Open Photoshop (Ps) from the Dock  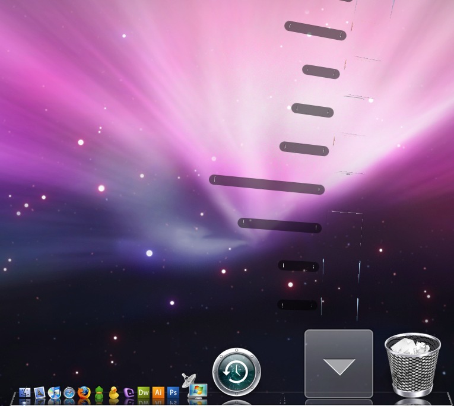click(173, 393)
